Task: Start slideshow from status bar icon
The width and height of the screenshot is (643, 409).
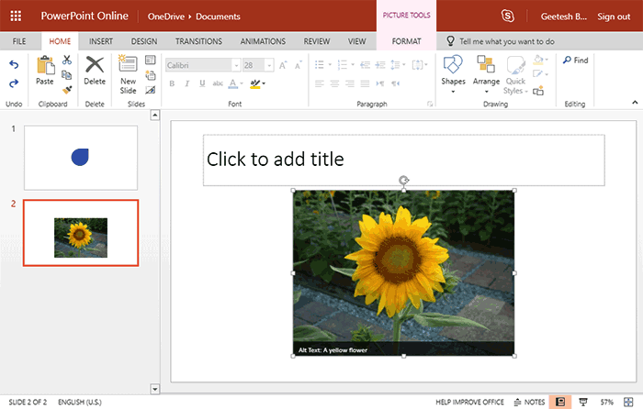Action: coord(583,402)
